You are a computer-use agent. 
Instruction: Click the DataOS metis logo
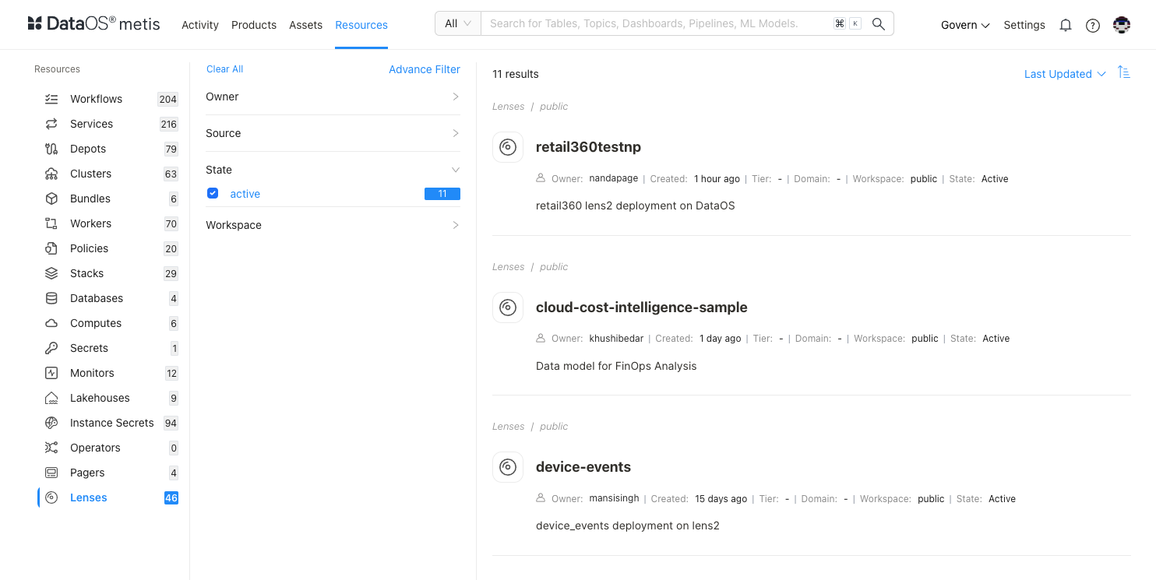[x=93, y=24]
